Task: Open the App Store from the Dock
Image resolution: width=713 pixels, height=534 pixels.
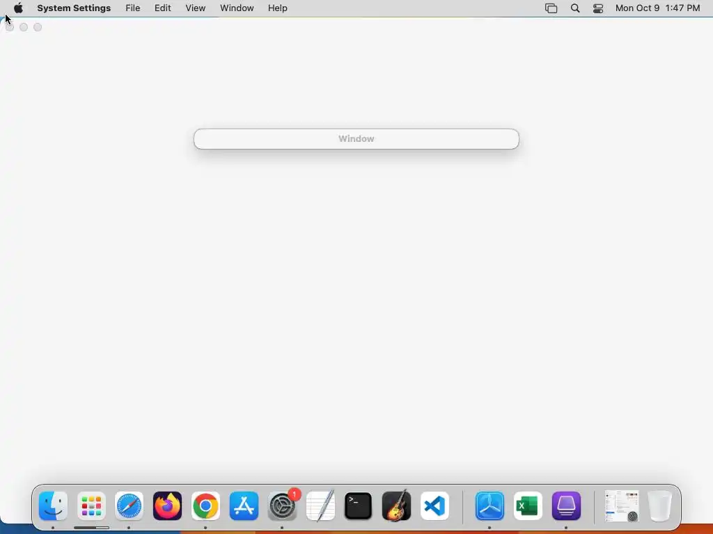Action: (244, 506)
